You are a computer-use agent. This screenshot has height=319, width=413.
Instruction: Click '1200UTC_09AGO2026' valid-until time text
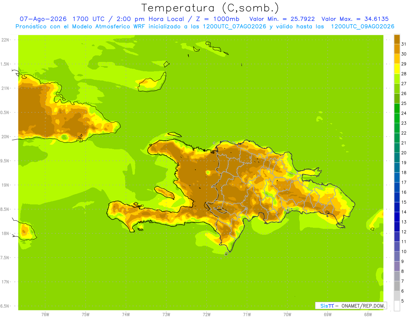(362, 26)
